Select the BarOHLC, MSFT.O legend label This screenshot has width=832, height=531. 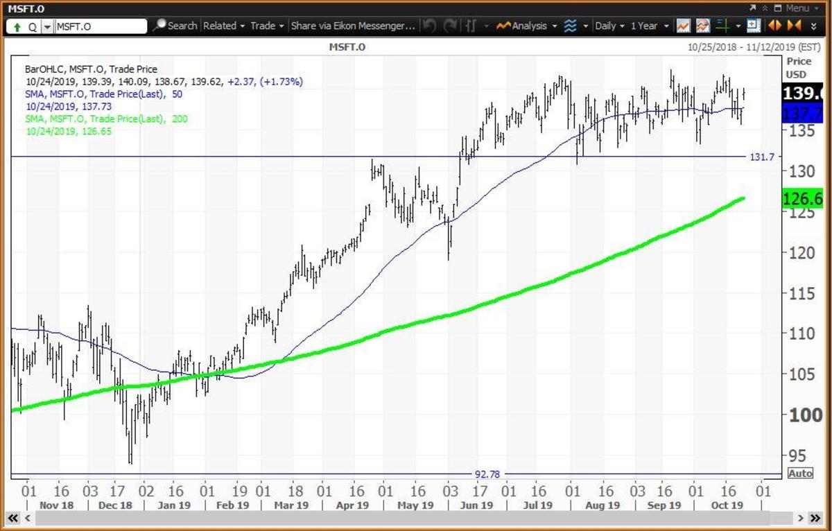pyautogui.click(x=92, y=69)
